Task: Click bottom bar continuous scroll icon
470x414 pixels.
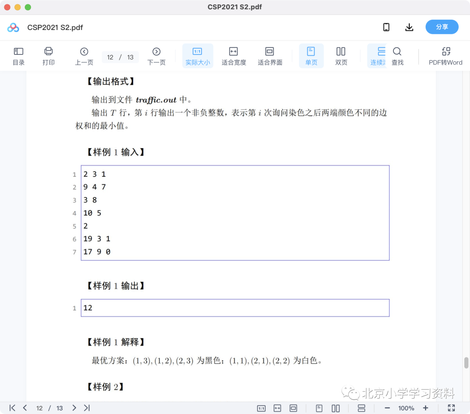Action: (x=362, y=408)
